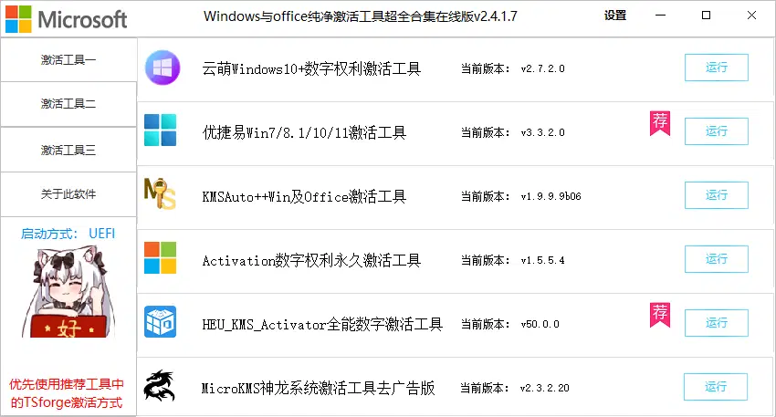
Task: Click the red TSforge recommendation text
Action: tap(67, 393)
